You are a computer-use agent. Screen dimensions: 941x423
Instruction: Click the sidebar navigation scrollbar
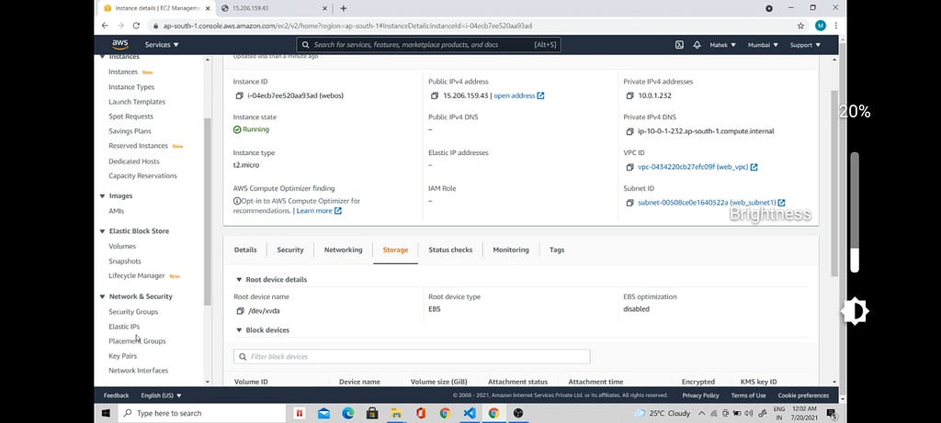[x=208, y=212]
